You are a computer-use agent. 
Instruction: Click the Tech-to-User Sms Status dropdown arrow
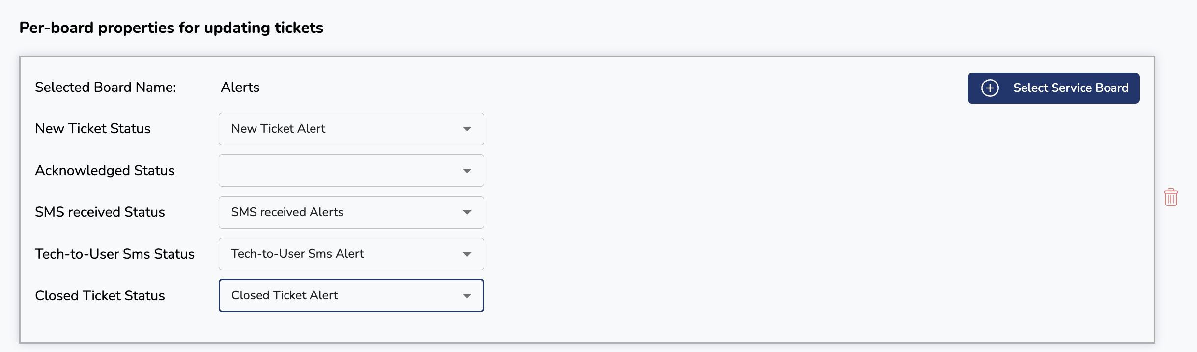(467, 254)
